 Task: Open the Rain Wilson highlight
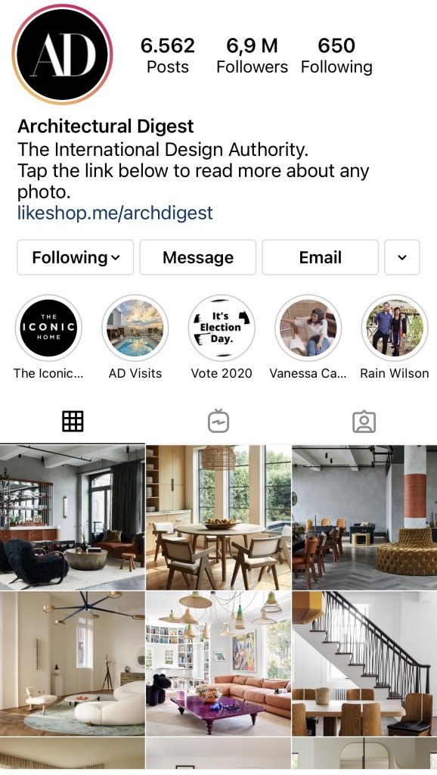coord(395,328)
